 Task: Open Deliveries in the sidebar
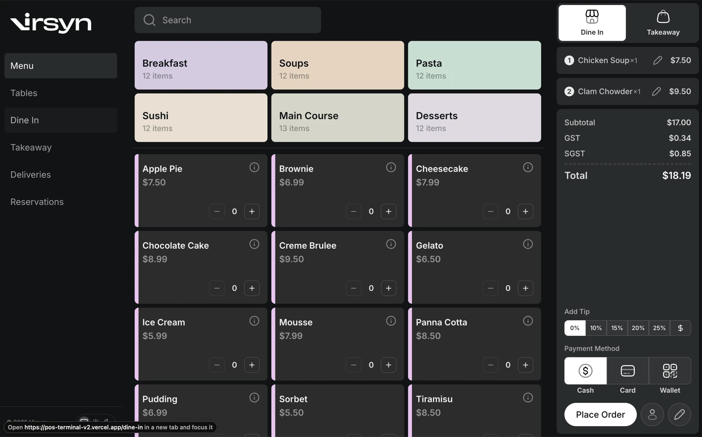[60, 175]
